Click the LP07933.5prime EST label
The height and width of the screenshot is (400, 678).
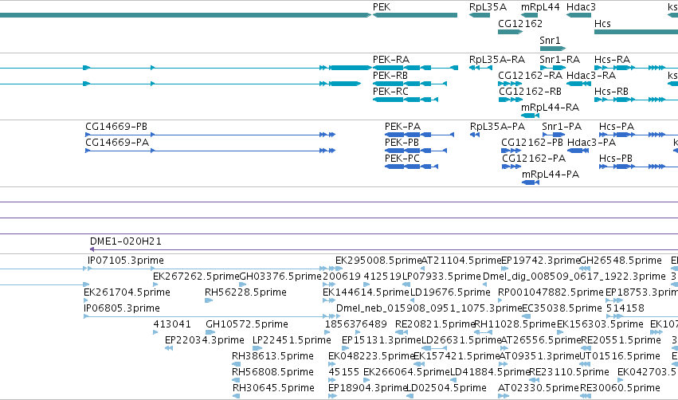(x=441, y=276)
